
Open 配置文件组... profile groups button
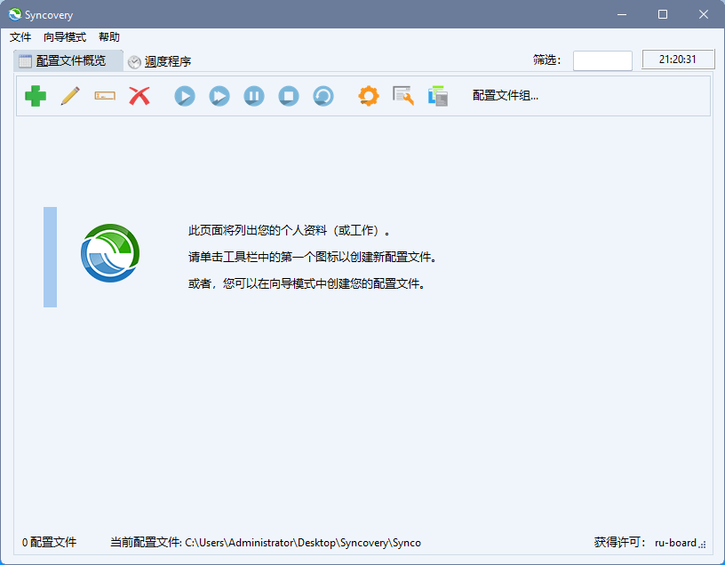point(505,96)
